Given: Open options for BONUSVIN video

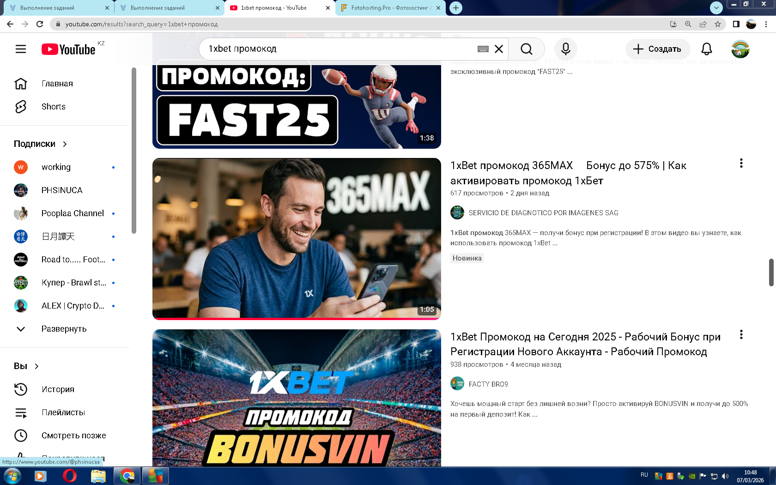Looking at the screenshot, I should click(x=741, y=335).
